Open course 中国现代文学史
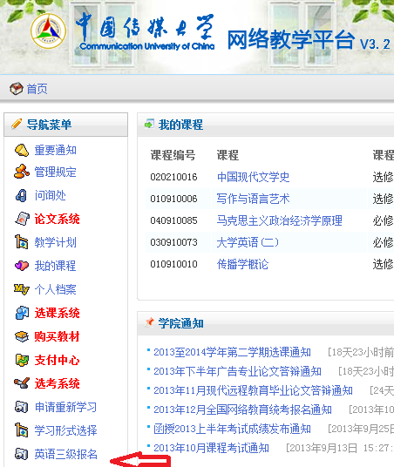 point(253,177)
